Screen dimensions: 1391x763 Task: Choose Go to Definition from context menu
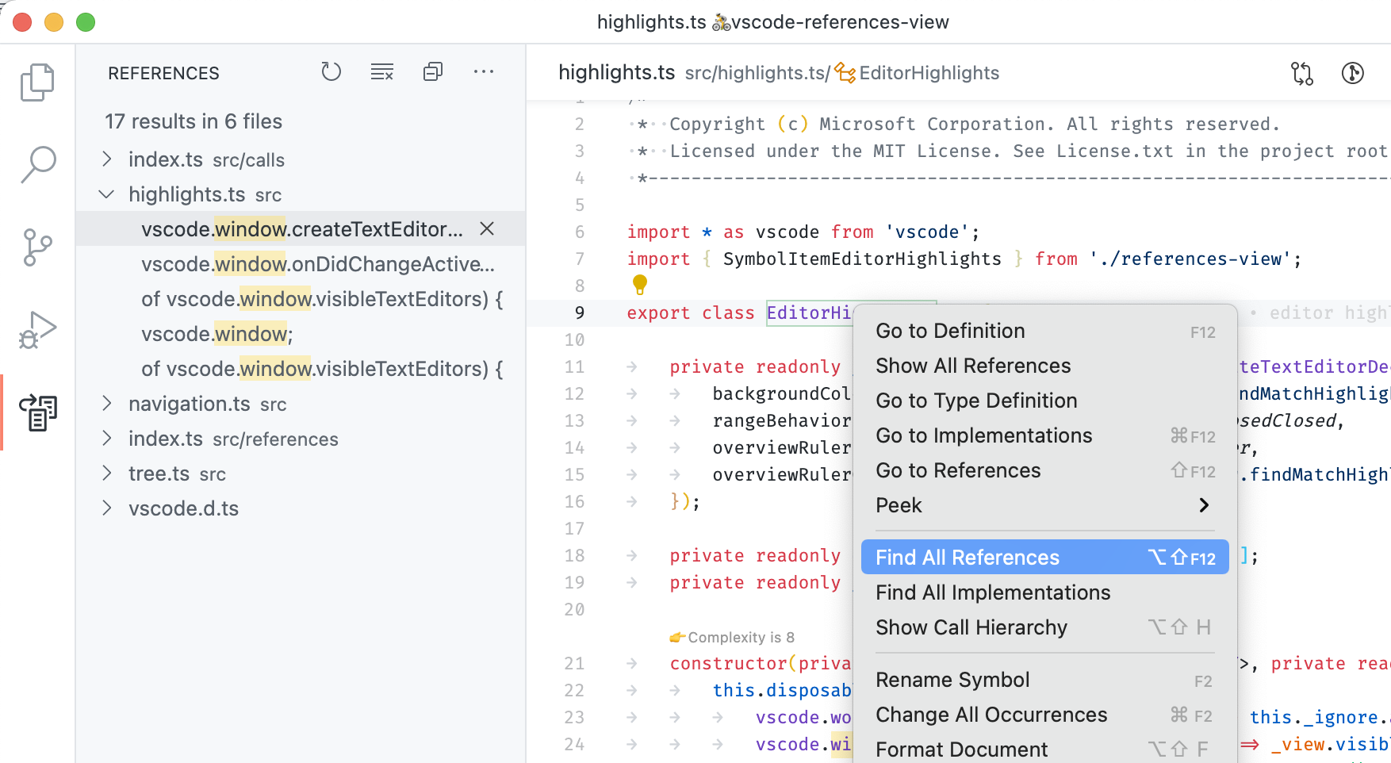950,331
